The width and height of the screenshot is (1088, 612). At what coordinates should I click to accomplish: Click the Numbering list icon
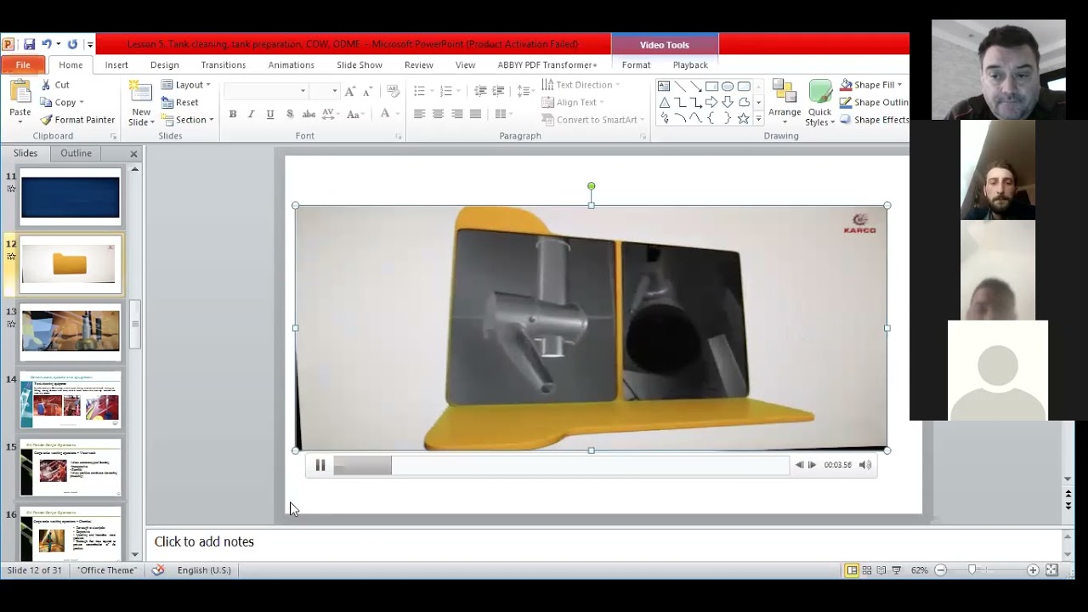[x=446, y=91]
